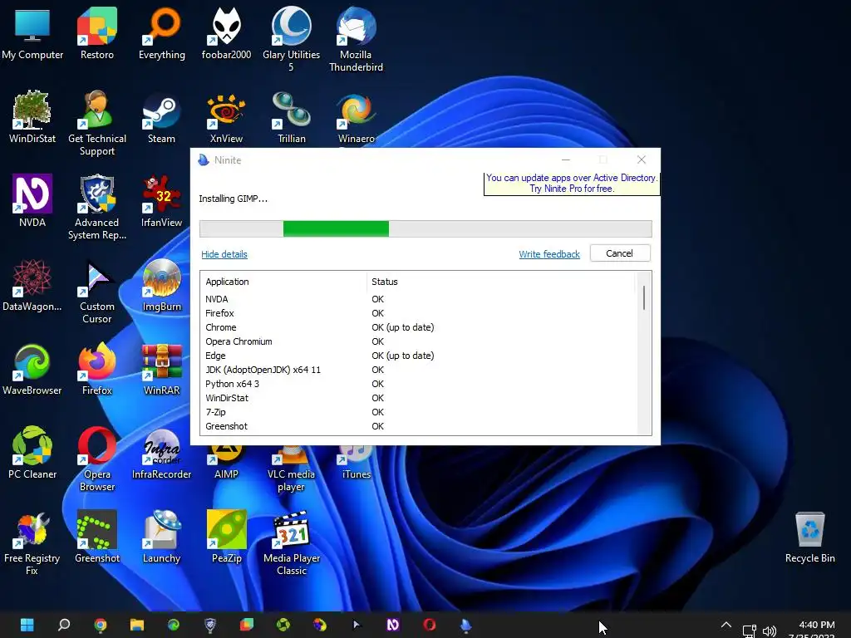851x638 pixels.
Task: Select the Firefox desktop shortcut
Action: (x=96, y=370)
